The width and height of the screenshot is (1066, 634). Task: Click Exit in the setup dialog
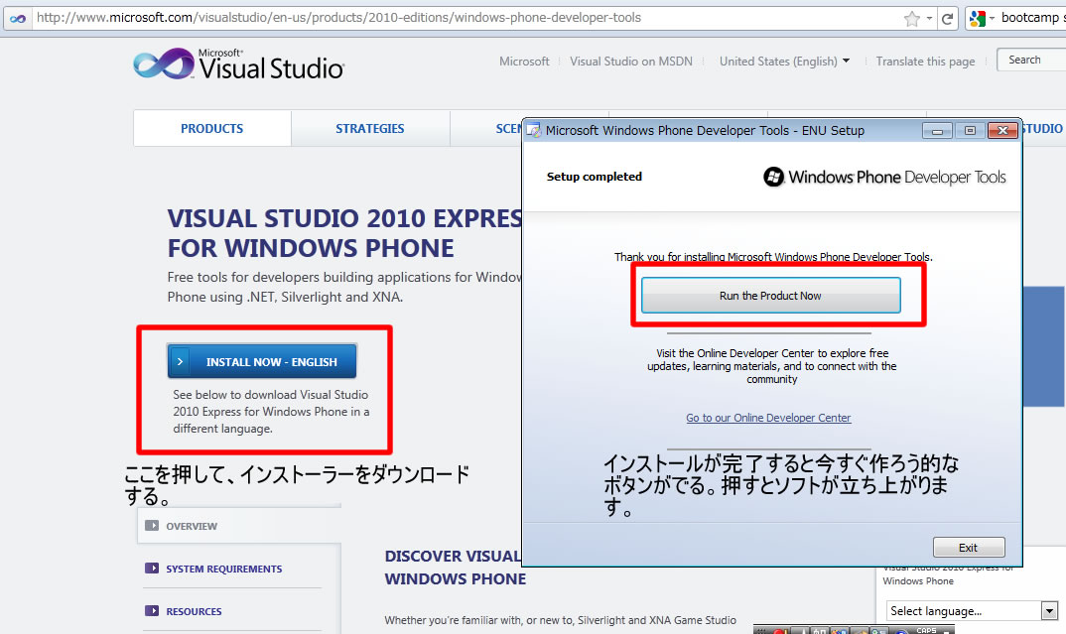[969, 547]
